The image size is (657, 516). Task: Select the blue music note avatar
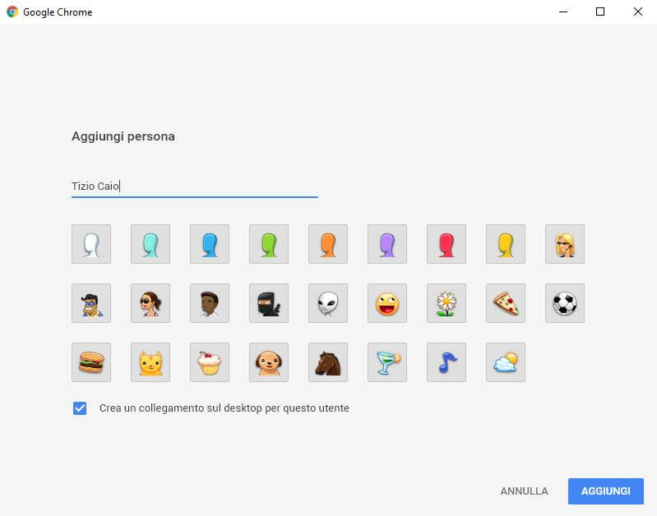pyautogui.click(x=446, y=362)
